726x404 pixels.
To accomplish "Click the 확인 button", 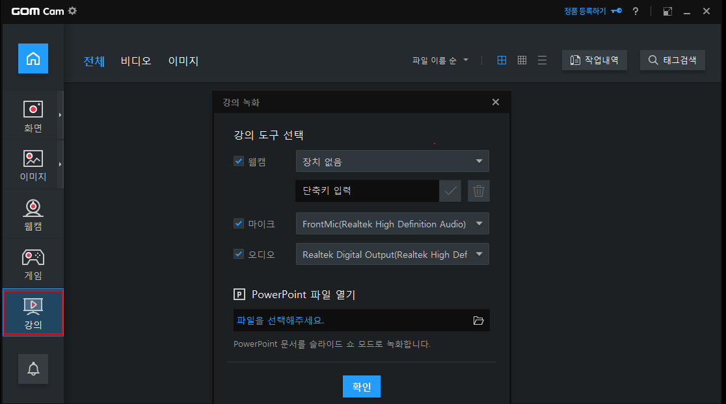I will [362, 386].
